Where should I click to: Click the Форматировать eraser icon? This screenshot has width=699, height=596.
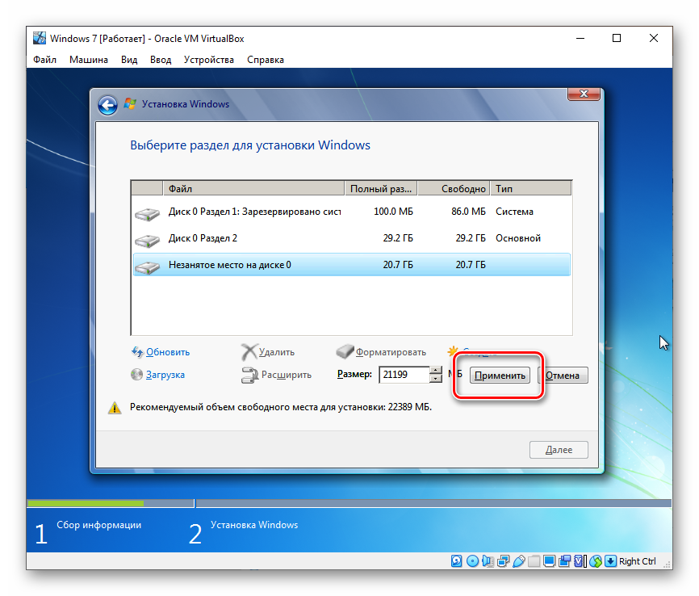[x=345, y=351]
